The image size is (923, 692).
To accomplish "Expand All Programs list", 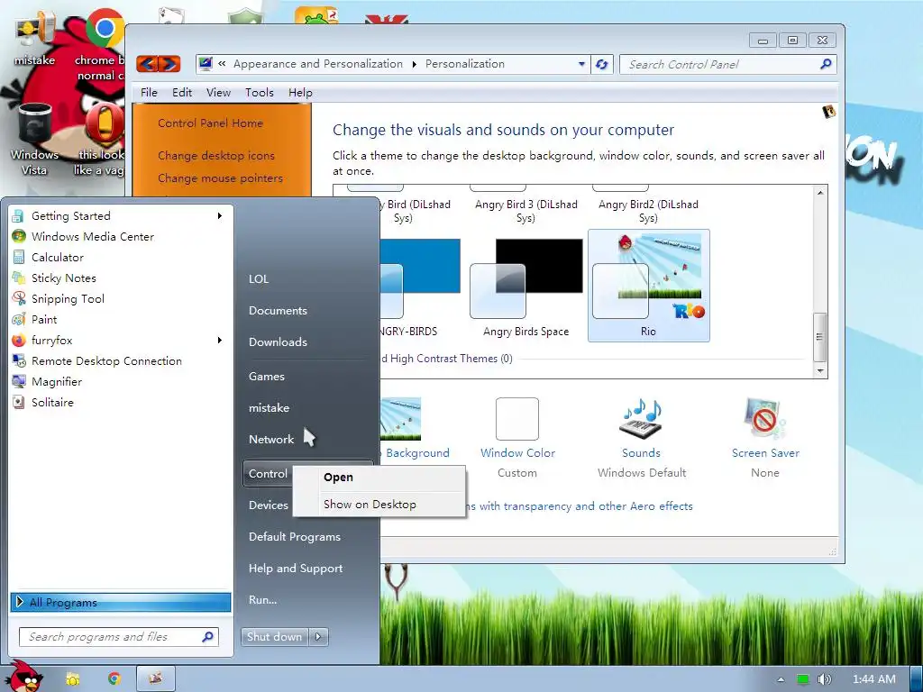I will click(121, 602).
